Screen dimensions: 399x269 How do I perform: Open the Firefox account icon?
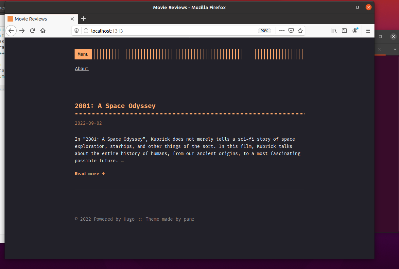point(355,31)
